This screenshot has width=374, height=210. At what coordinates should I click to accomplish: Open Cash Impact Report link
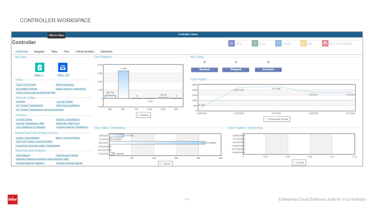[x=67, y=156]
